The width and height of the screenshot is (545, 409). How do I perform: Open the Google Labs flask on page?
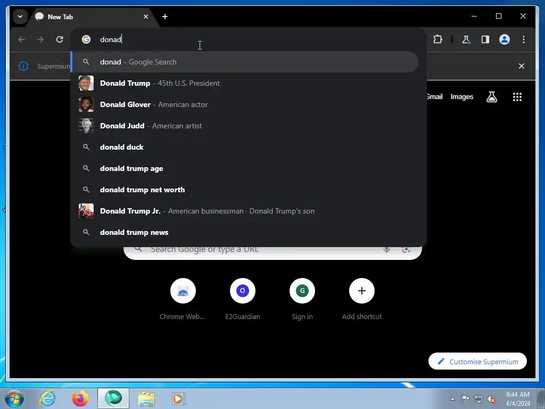(491, 97)
